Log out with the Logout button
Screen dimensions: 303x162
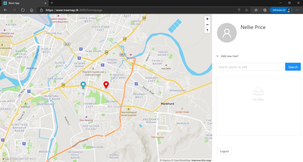coord(224,151)
